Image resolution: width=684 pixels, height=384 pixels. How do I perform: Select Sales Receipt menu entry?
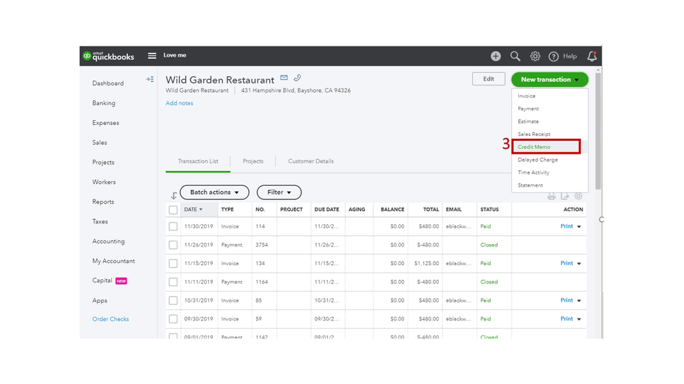click(x=534, y=134)
